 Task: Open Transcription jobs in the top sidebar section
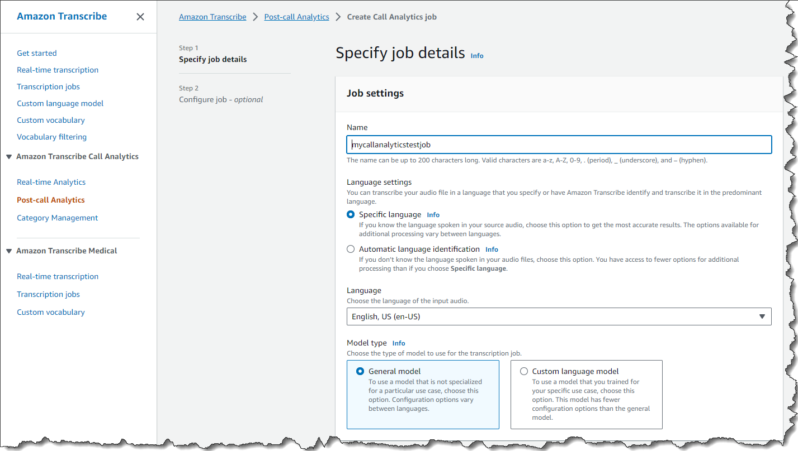(x=48, y=87)
